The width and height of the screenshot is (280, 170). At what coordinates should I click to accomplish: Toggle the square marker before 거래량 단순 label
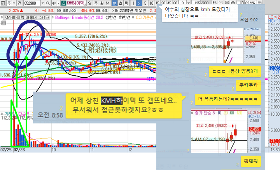pyautogui.click(x=2, y=113)
